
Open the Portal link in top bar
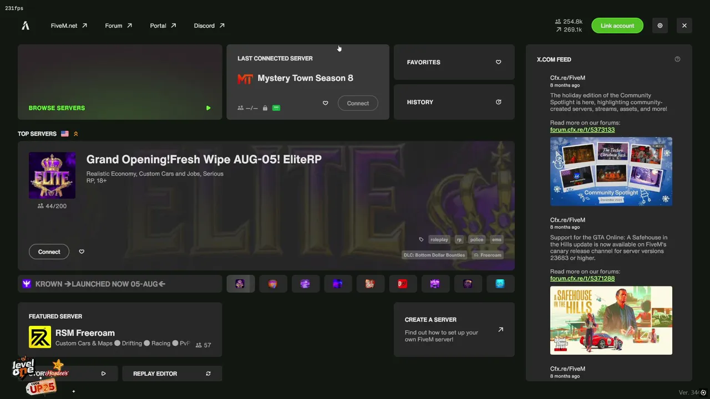[x=163, y=25]
